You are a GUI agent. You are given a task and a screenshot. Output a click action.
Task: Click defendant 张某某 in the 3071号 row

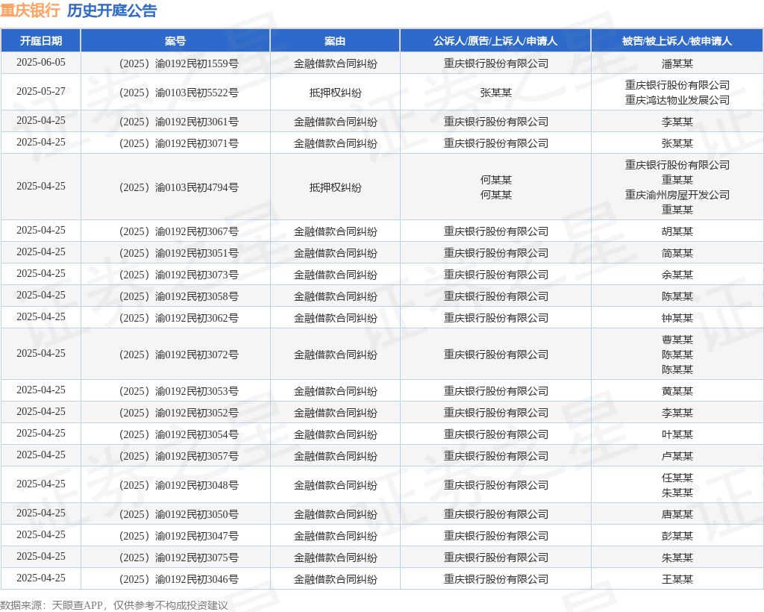pyautogui.click(x=677, y=143)
